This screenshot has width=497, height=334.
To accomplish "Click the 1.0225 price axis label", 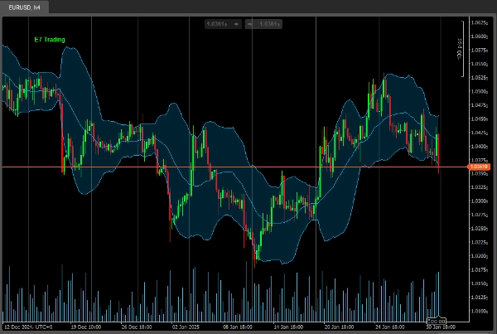I will point(479,242).
